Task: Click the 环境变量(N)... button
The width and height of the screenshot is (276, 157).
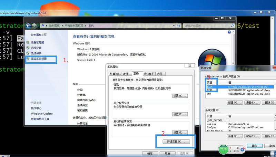Action: click(x=176, y=142)
